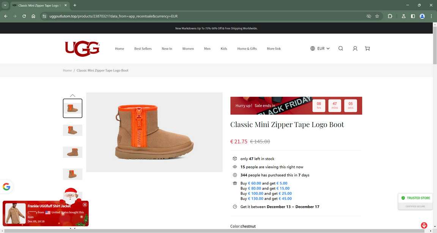Click the Santa Claus decoration icon
The width and height of the screenshot is (437, 233).
[x=71, y=196]
